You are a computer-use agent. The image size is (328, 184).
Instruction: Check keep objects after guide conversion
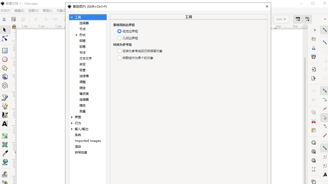119,51
